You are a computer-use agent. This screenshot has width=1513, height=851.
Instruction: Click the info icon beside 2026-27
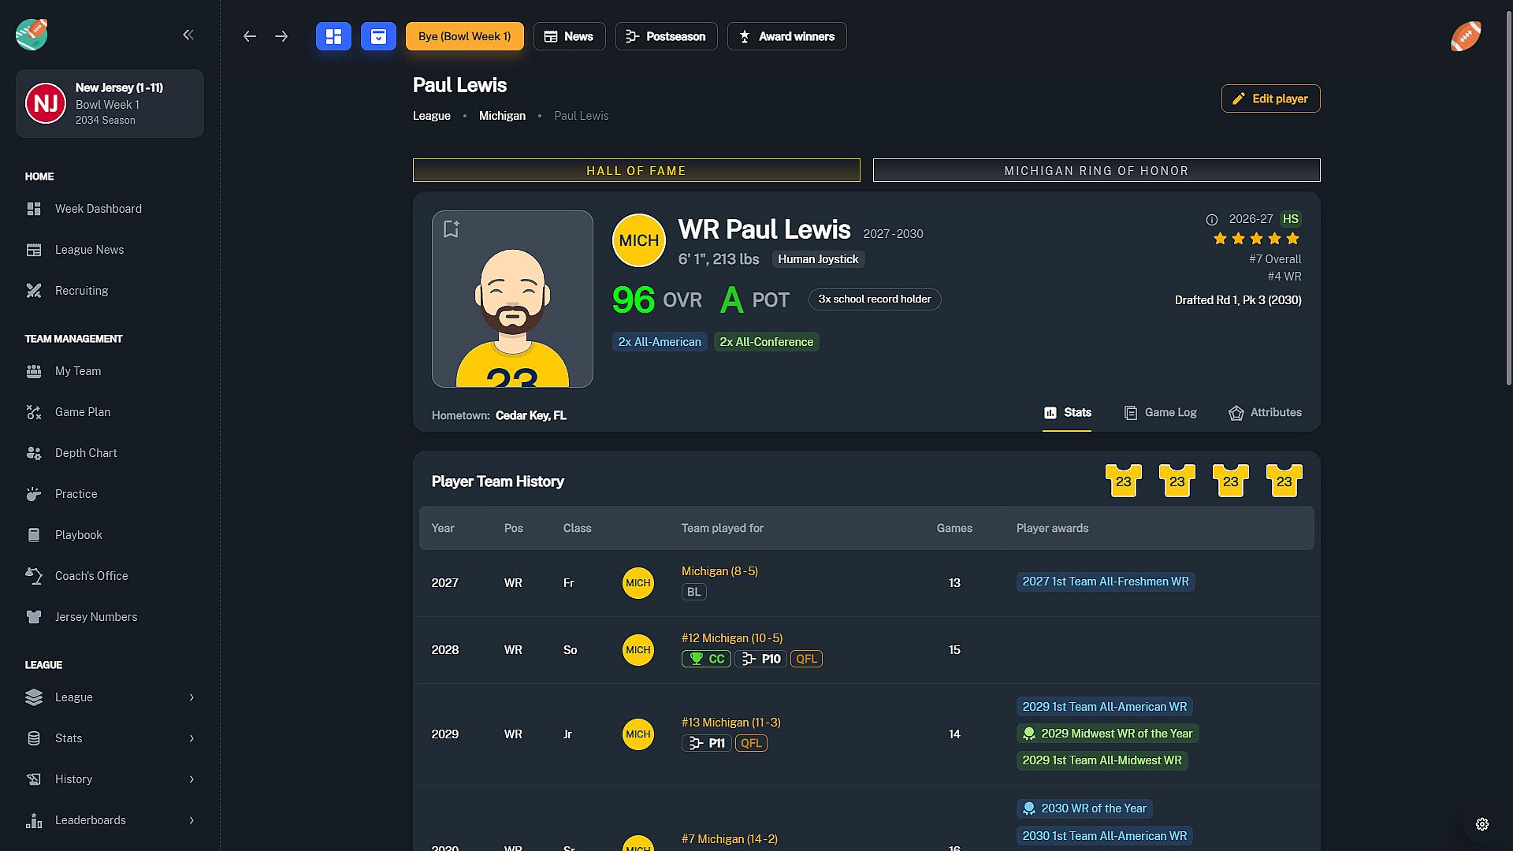point(1212,220)
